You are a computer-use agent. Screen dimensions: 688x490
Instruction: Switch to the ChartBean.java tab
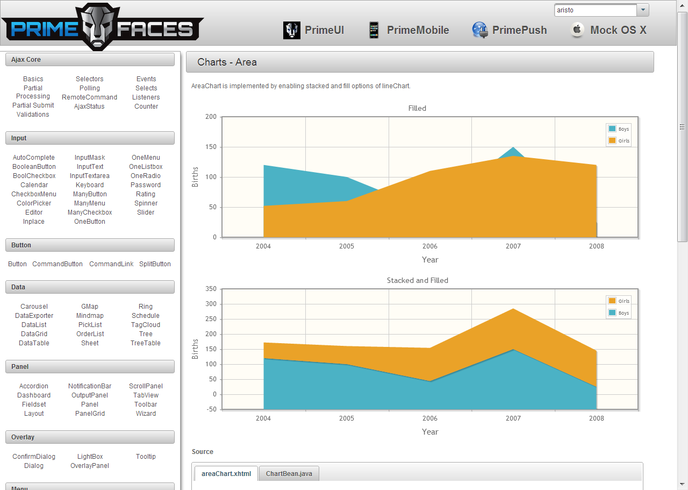(x=289, y=473)
